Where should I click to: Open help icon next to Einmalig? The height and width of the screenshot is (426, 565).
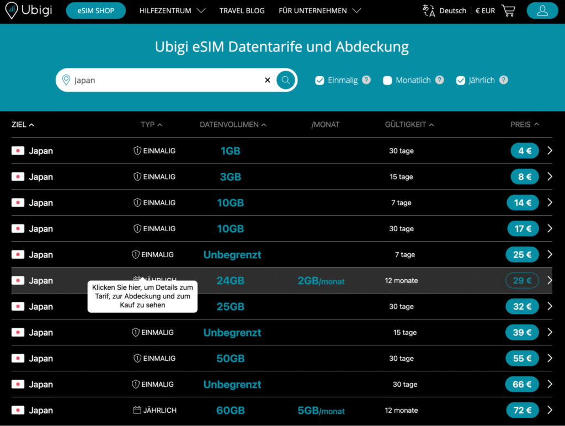pos(366,80)
